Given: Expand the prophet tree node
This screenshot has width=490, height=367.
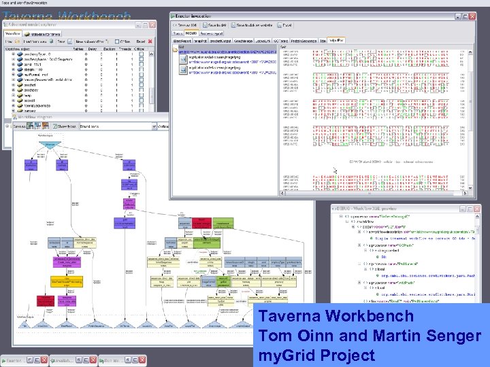Looking at the screenshot, I should 13,85.
